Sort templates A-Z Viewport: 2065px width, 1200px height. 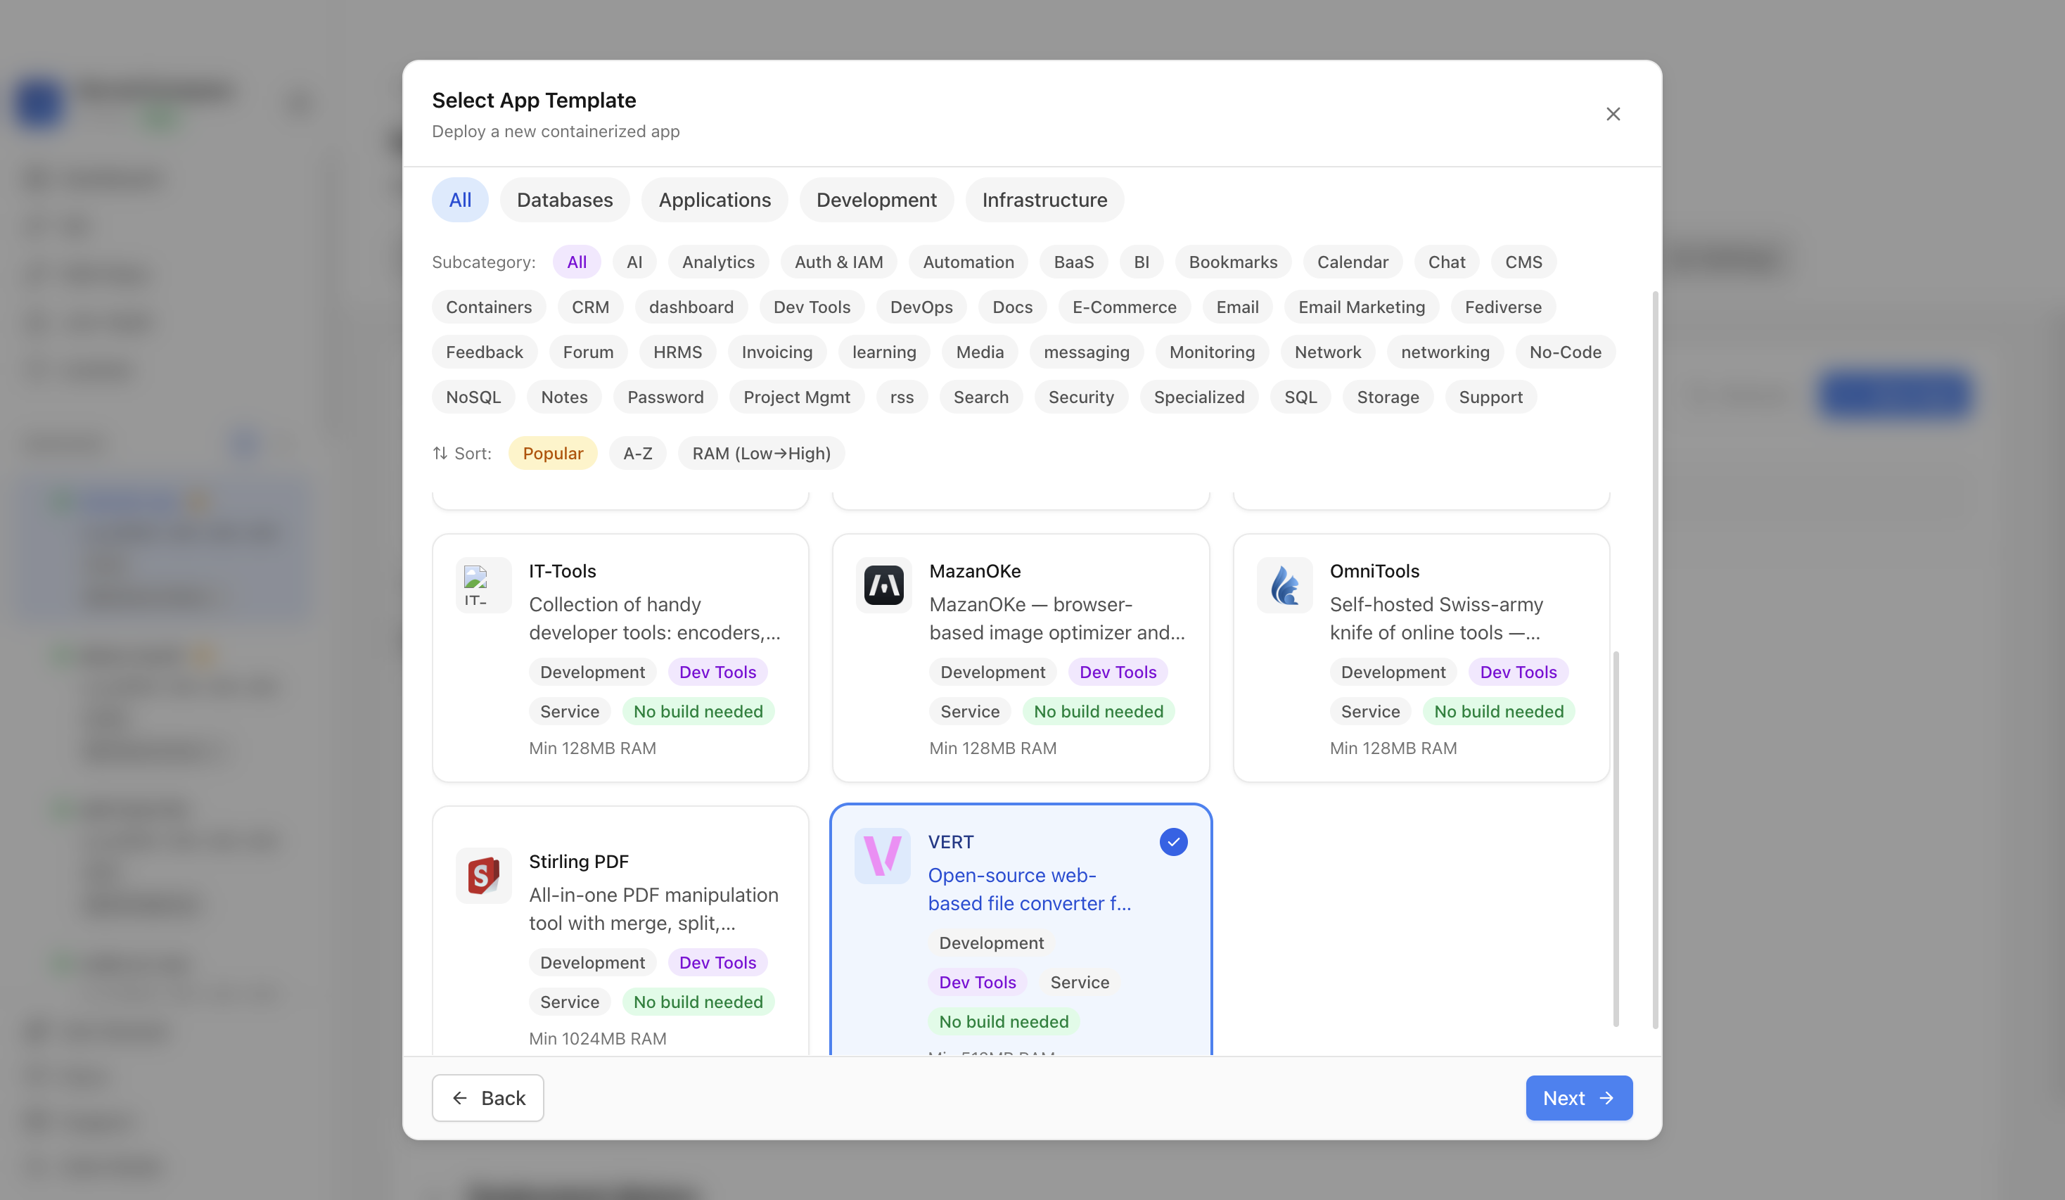coord(637,453)
